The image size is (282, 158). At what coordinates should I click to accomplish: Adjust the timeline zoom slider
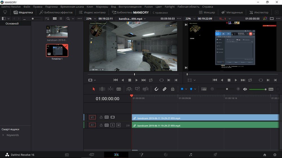[227, 89]
